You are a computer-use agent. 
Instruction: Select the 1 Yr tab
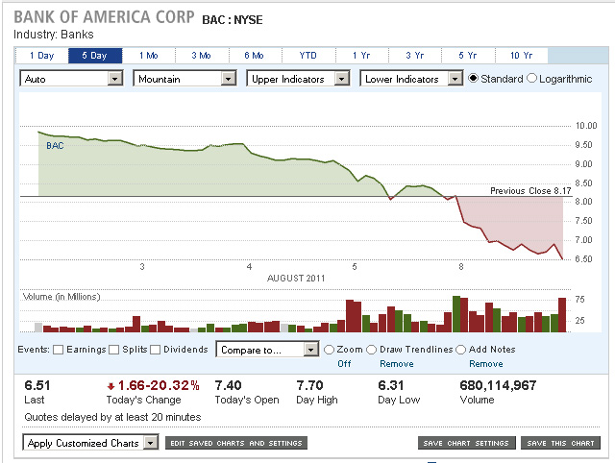pos(361,56)
